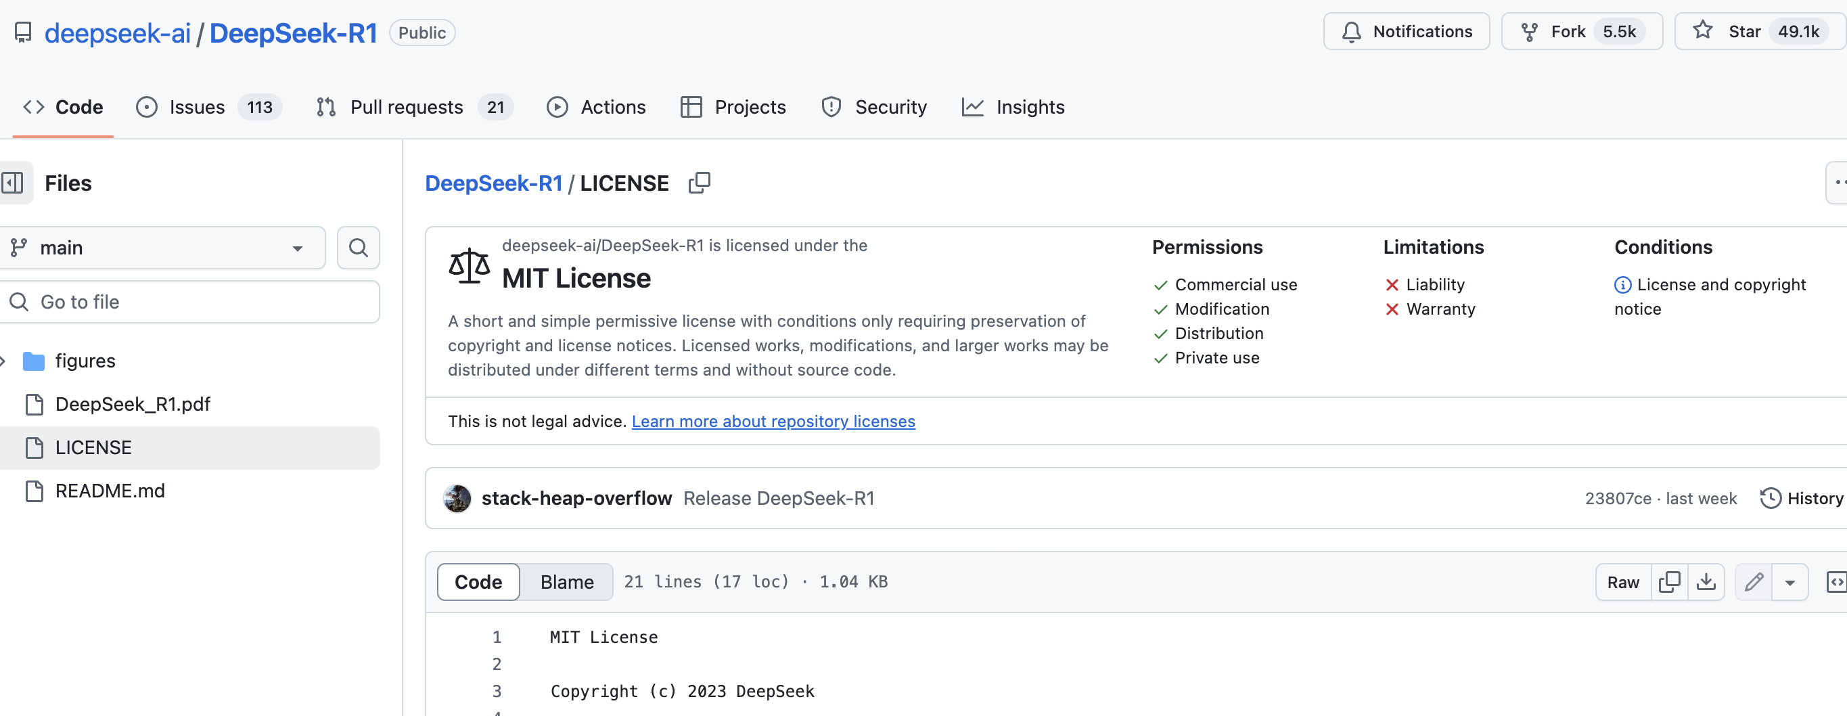This screenshot has width=1847, height=716.
Task: Collapse the Files side panel icon
Action: pyautogui.click(x=13, y=183)
